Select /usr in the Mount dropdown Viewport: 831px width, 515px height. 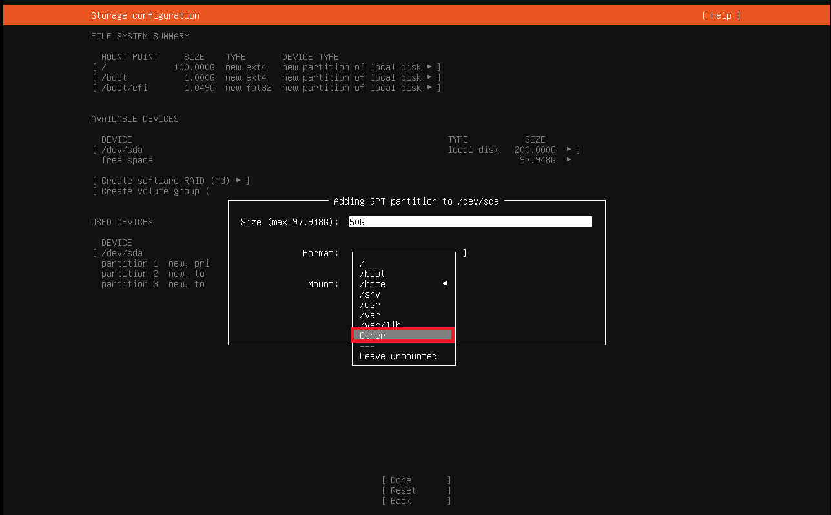404,305
